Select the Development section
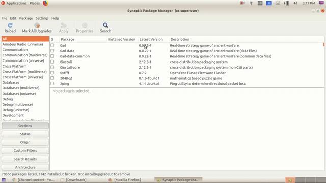The image size is (326, 183). (x=13, y=115)
